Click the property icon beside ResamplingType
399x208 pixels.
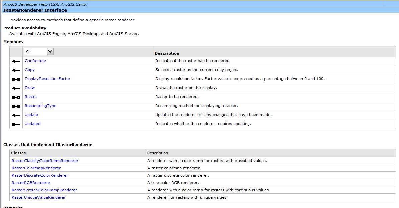[x=16, y=106]
